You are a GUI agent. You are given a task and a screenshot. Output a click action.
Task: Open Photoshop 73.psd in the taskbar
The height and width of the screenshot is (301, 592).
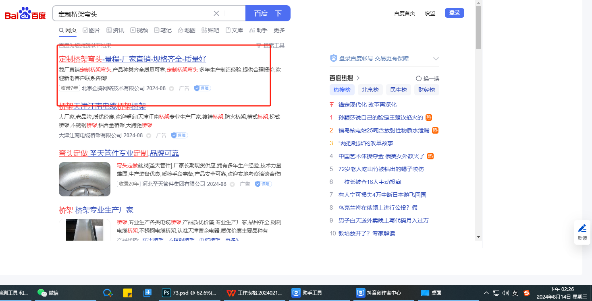189,293
